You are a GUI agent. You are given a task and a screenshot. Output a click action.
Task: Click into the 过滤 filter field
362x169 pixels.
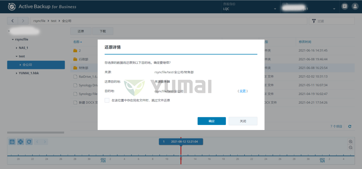pos(332,21)
